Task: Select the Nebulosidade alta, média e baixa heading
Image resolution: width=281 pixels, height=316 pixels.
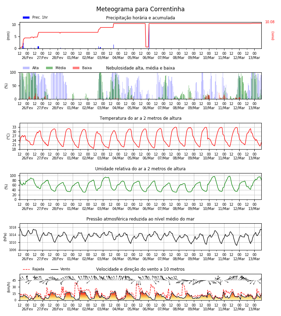Action: tap(140, 68)
